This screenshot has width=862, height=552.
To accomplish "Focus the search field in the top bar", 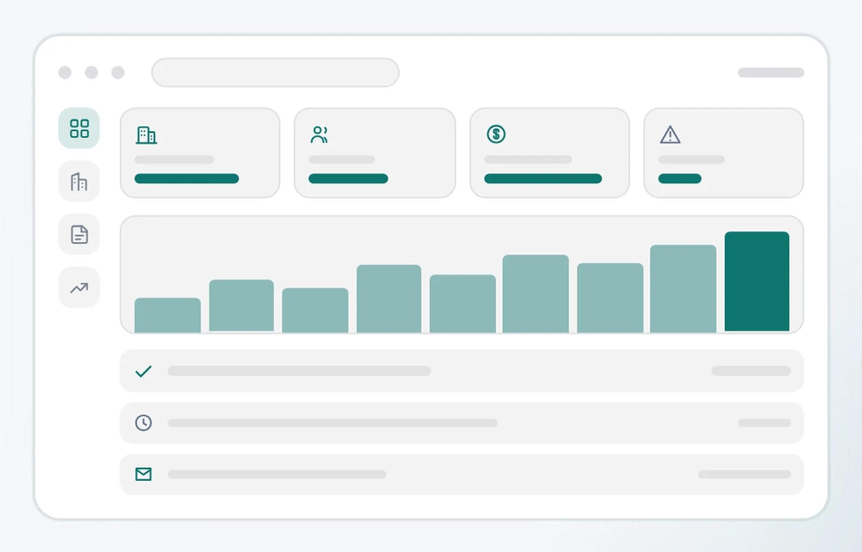I will pyautogui.click(x=275, y=73).
